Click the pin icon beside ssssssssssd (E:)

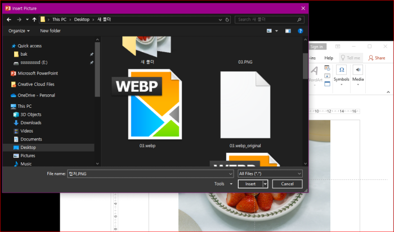91,62
